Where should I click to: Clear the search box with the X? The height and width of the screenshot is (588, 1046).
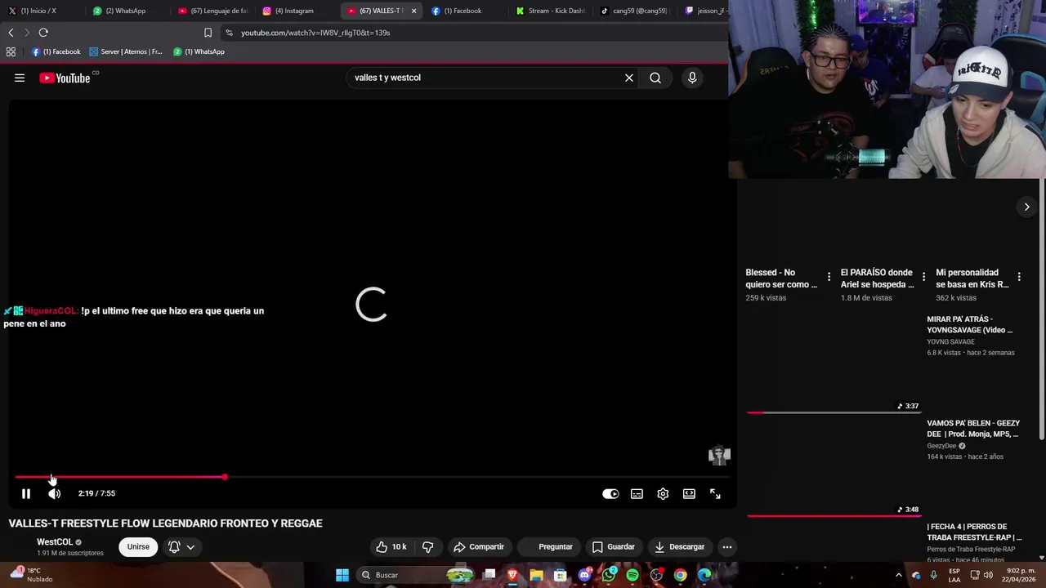click(x=629, y=78)
